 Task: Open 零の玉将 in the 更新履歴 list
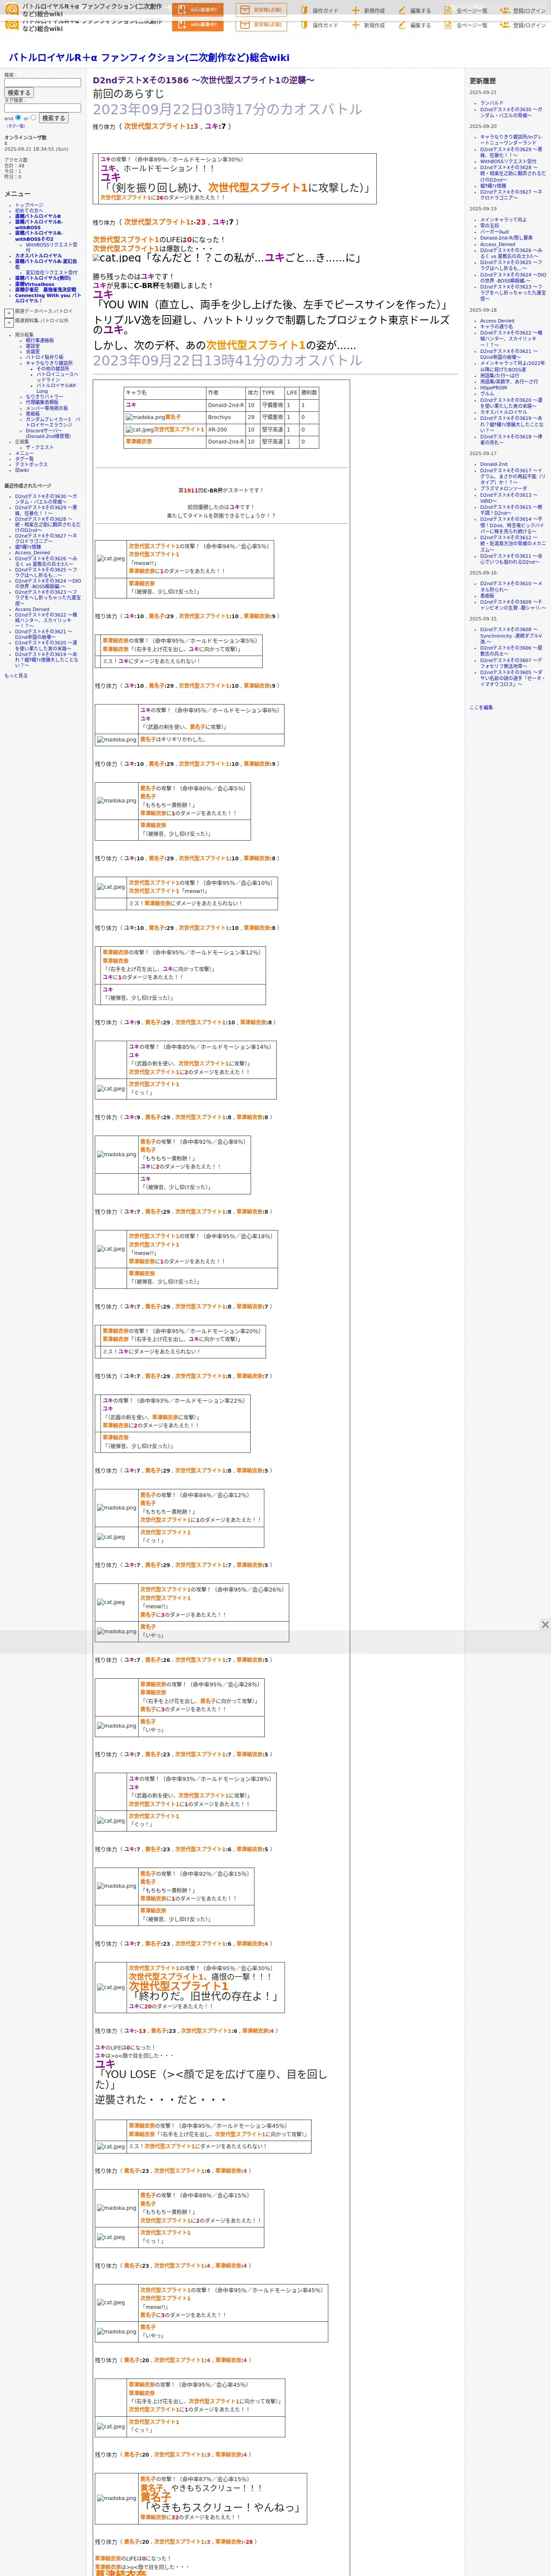tap(489, 226)
